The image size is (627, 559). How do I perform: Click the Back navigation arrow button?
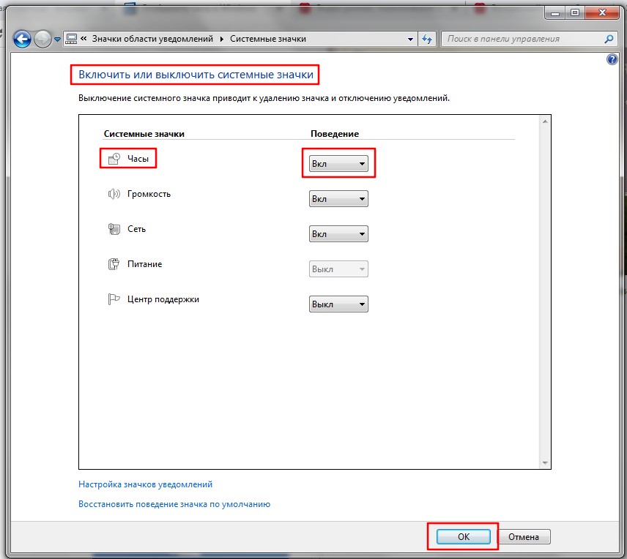[22, 39]
